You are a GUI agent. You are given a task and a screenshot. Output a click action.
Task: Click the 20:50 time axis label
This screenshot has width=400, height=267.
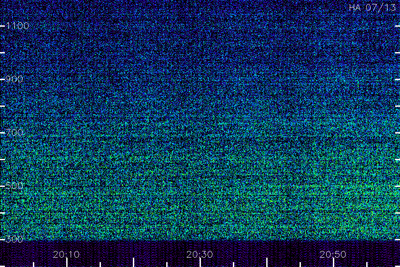333,255
